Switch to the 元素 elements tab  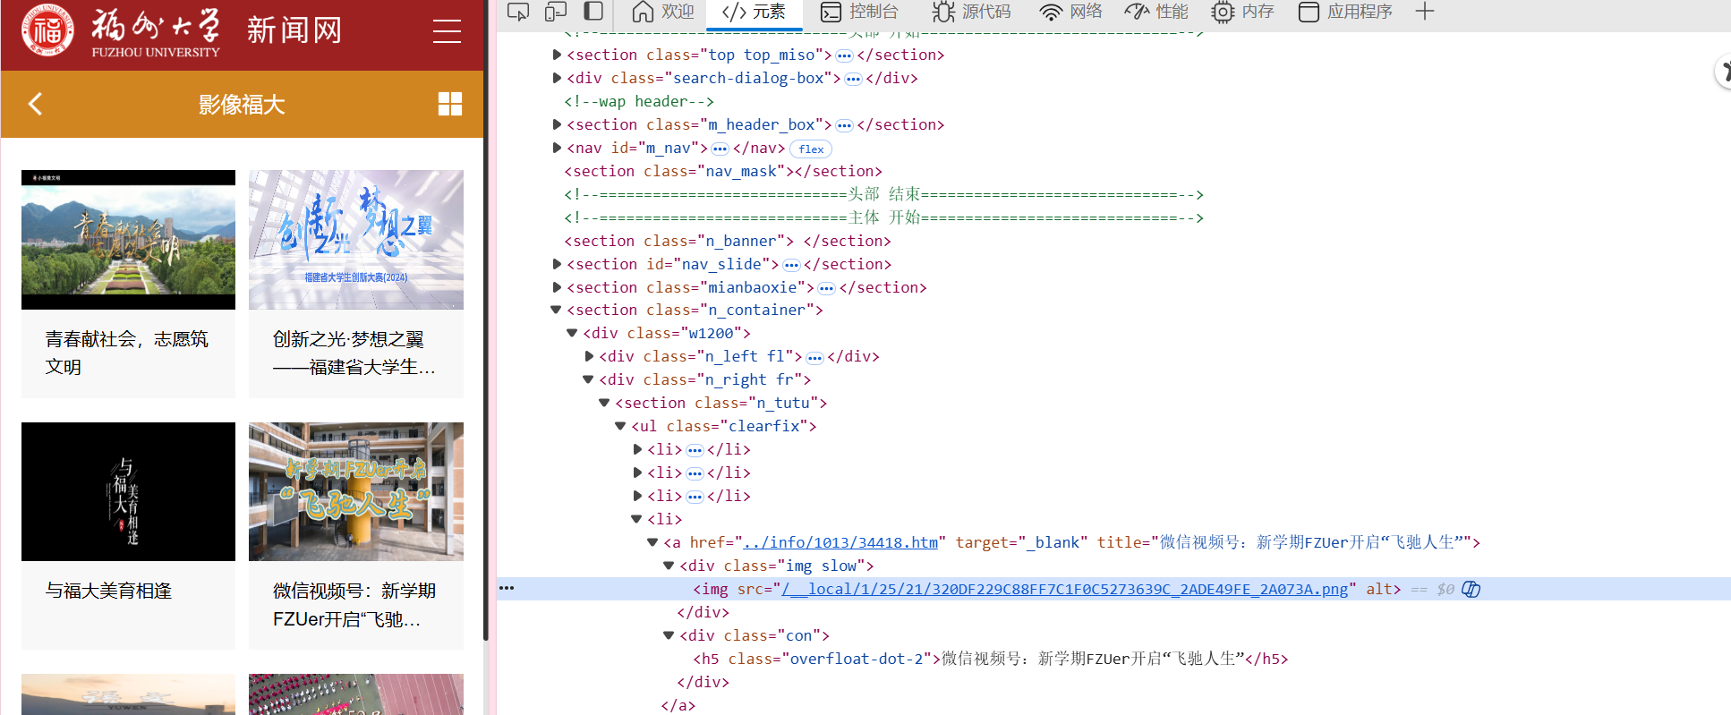tap(754, 12)
